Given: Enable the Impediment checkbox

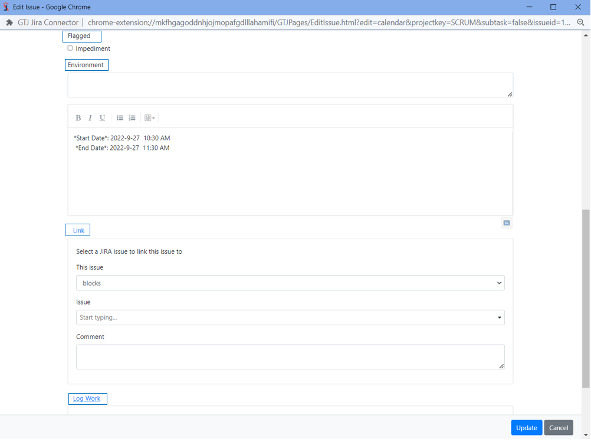Looking at the screenshot, I should (70, 48).
